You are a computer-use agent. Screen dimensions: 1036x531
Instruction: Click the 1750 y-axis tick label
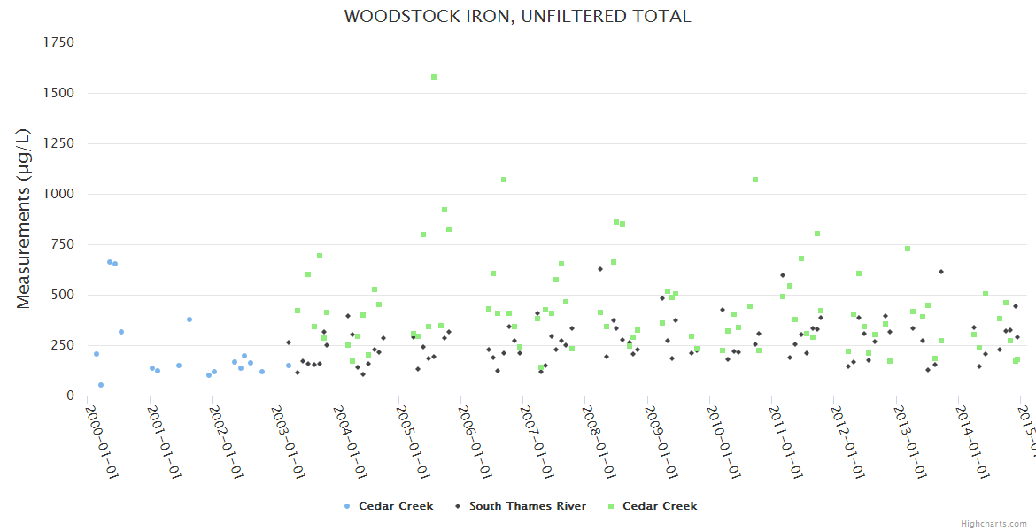[58, 42]
